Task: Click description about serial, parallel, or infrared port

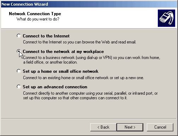Action: click(90, 95)
